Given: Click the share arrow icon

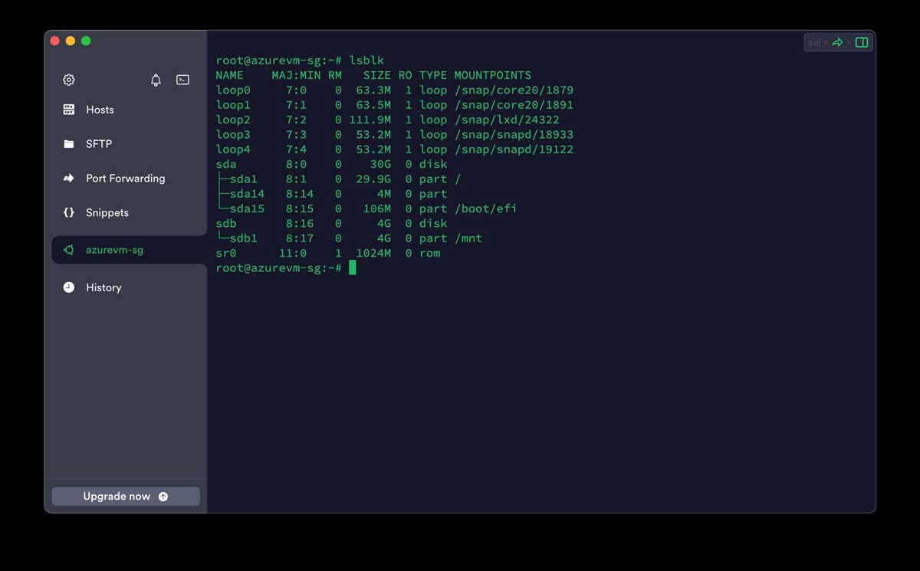Looking at the screenshot, I should click(837, 42).
